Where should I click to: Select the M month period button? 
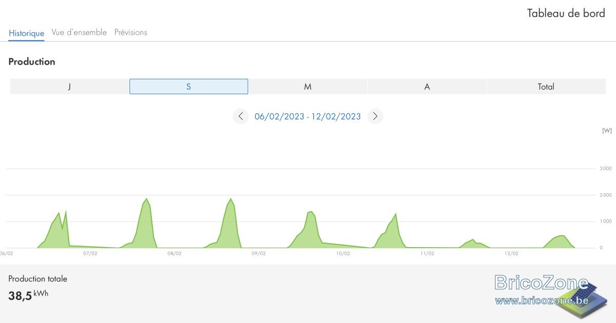click(x=307, y=87)
